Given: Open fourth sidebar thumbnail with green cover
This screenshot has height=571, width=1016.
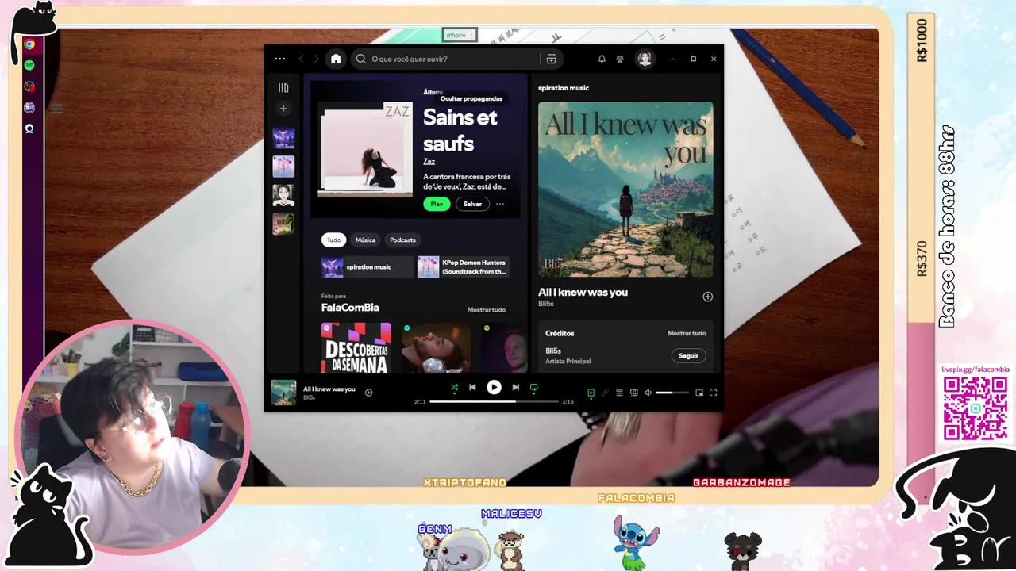Looking at the screenshot, I should tap(283, 224).
